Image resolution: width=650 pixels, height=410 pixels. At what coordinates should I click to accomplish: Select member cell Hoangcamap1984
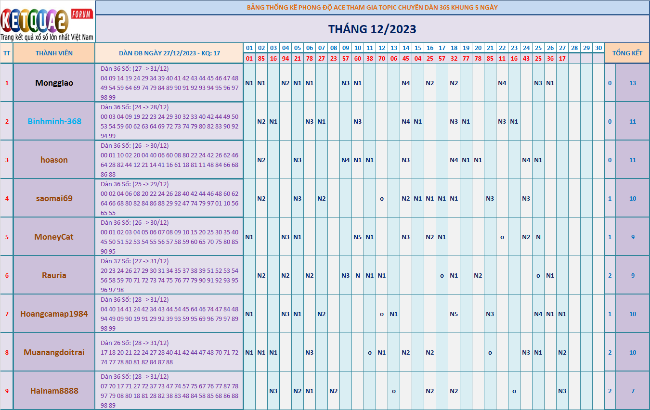pos(54,314)
